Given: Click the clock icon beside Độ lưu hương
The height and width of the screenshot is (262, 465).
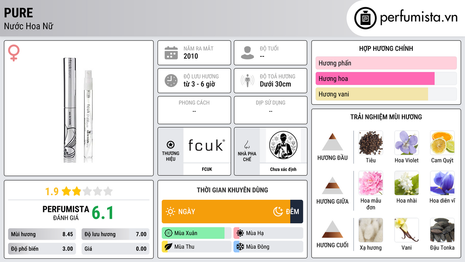Looking at the screenshot, I should coord(171,81).
